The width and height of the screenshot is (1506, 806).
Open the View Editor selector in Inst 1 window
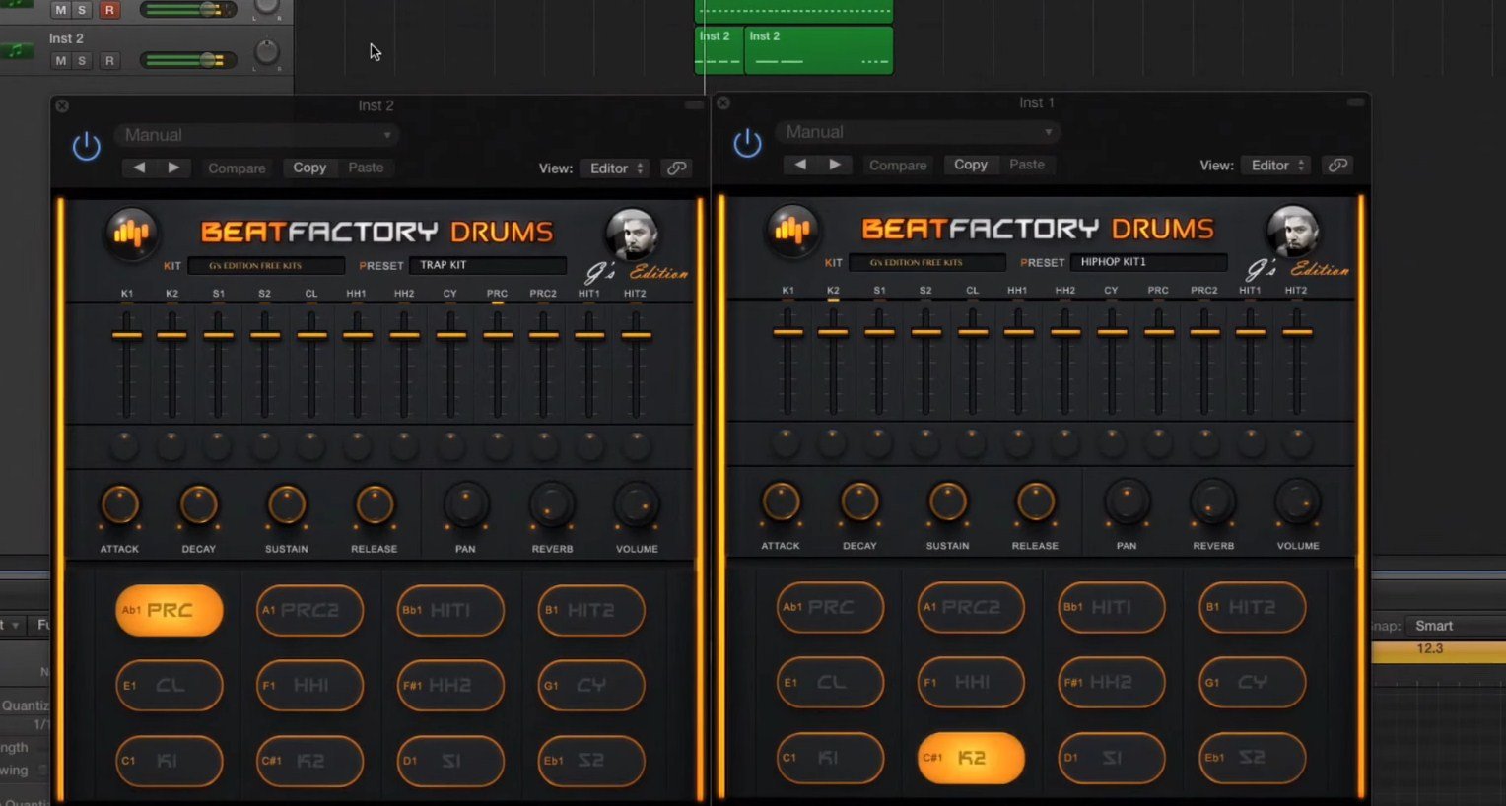(x=1274, y=165)
